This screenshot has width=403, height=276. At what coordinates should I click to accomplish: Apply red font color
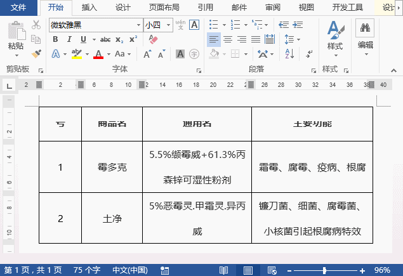point(98,54)
